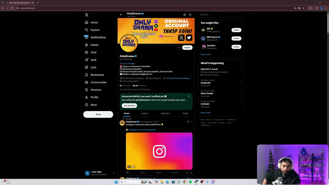
Task: Open Spotify from the taskbar
Action: [190, 182]
